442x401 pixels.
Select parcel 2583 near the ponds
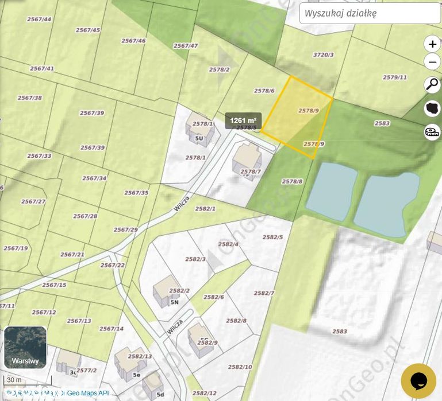point(382,123)
